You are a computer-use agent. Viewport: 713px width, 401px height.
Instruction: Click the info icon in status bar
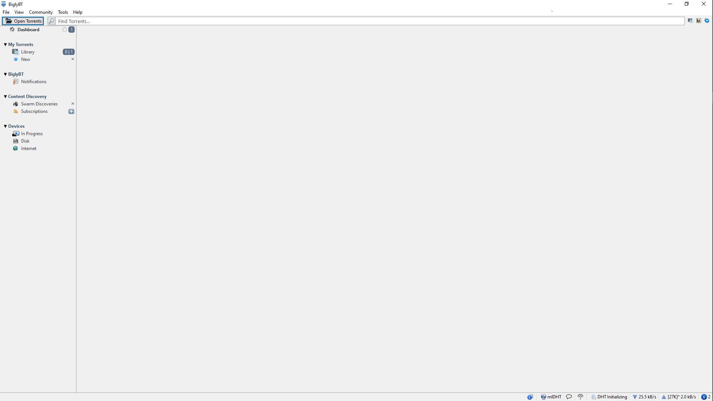coord(530,397)
